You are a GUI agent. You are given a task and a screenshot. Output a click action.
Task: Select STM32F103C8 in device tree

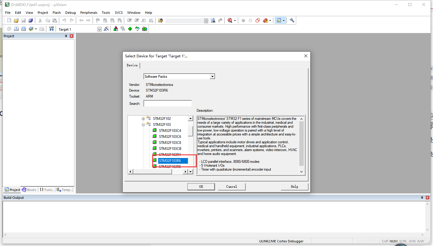click(170, 143)
